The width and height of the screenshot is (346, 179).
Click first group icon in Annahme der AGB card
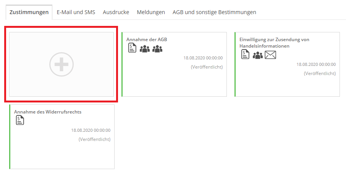[x=145, y=49]
